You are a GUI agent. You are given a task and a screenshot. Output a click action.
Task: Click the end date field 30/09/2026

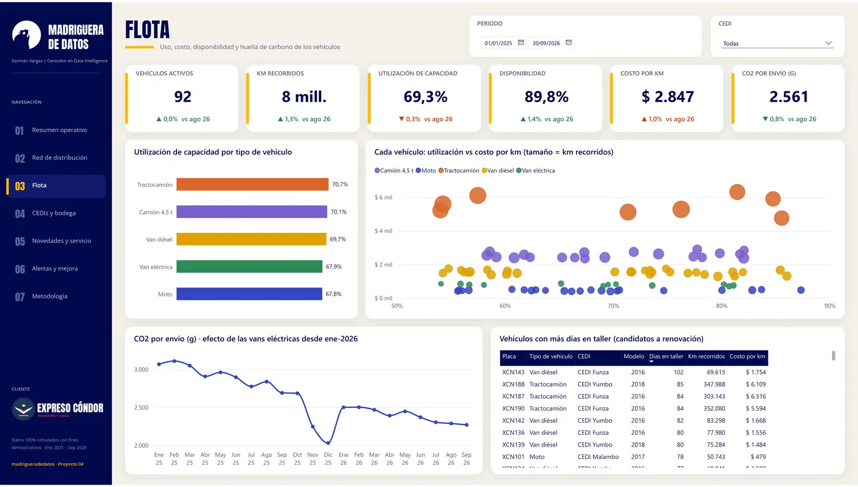pyautogui.click(x=546, y=43)
